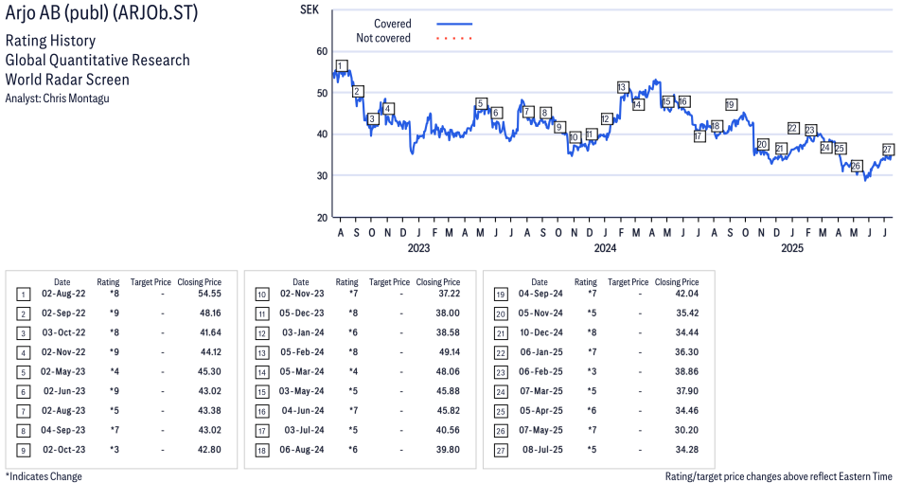Image resolution: width=903 pixels, height=483 pixels.
Task: Select marker 2 on the price chart
Action: pyautogui.click(x=357, y=91)
